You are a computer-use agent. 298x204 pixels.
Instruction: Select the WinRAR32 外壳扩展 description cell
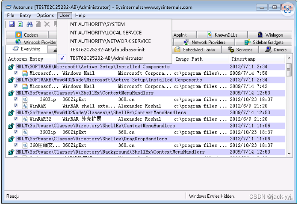pyautogui.click(x=82, y=119)
